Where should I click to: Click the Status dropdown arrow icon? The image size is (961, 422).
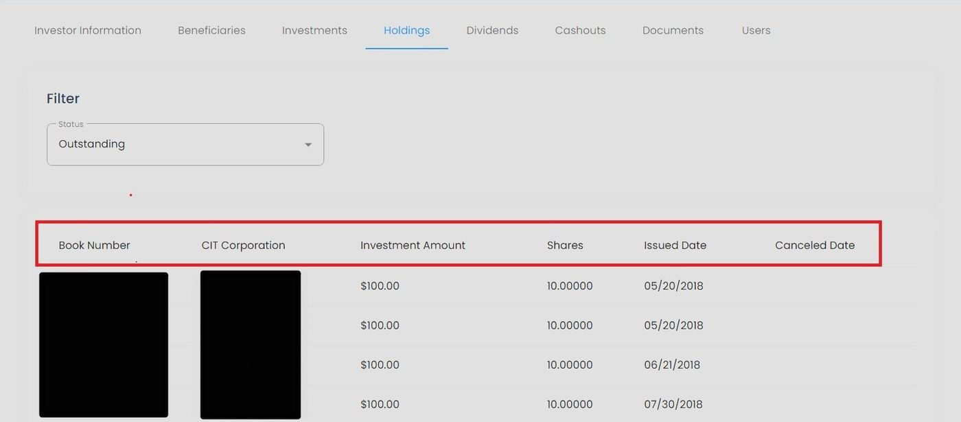tap(308, 145)
